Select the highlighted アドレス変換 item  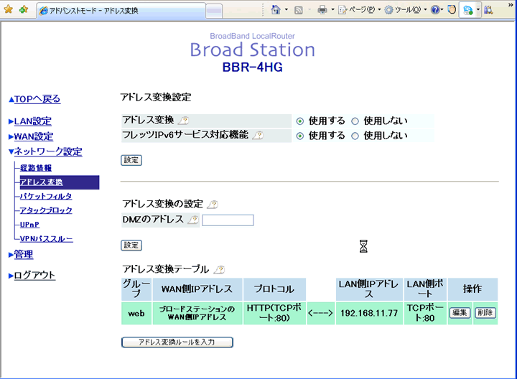click(x=60, y=182)
